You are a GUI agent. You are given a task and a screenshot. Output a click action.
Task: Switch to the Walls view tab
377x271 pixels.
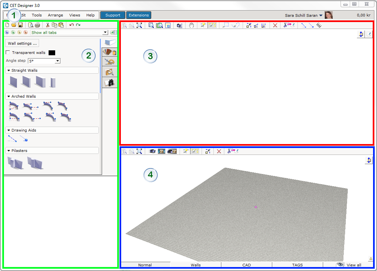coord(196,265)
